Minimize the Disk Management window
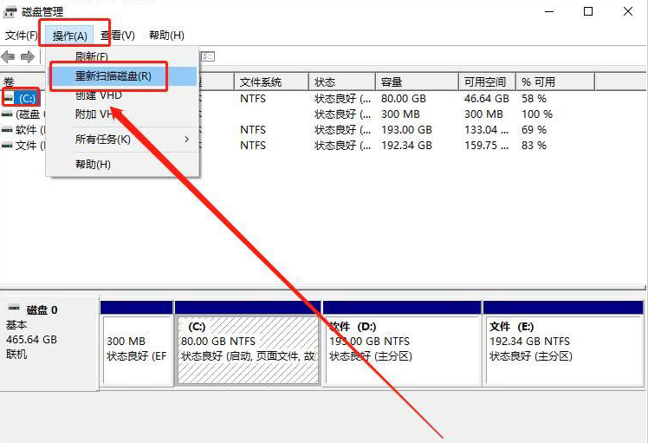Screen dimensions: 648x443 point(549,11)
